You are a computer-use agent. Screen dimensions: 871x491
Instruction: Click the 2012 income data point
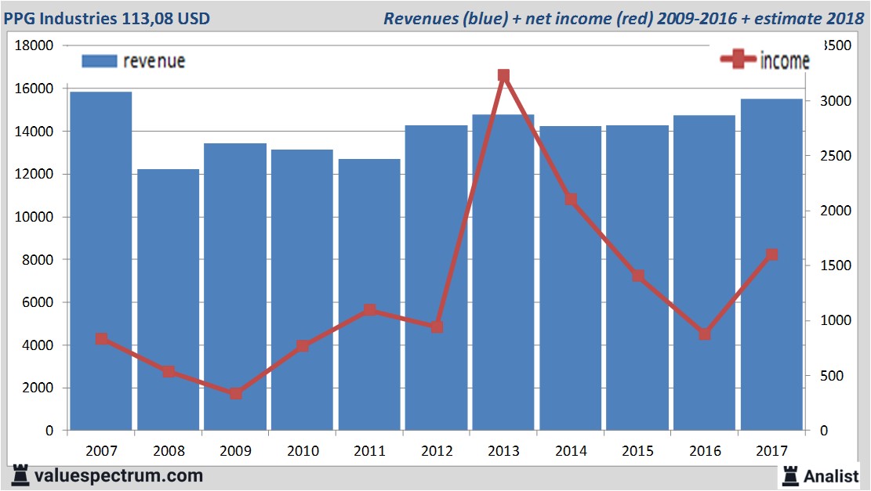click(437, 327)
